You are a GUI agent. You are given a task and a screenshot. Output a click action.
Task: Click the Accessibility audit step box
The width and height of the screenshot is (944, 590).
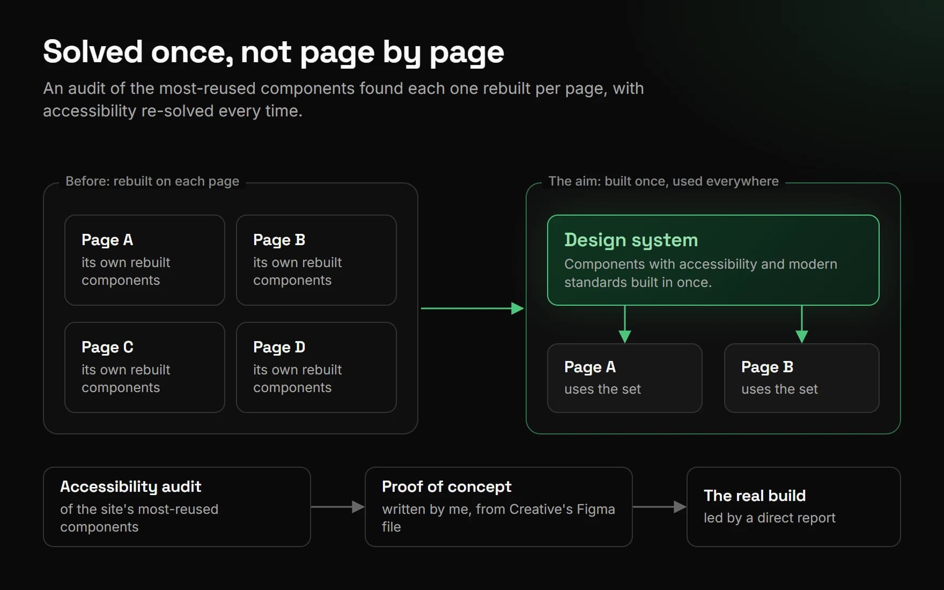coord(177,507)
